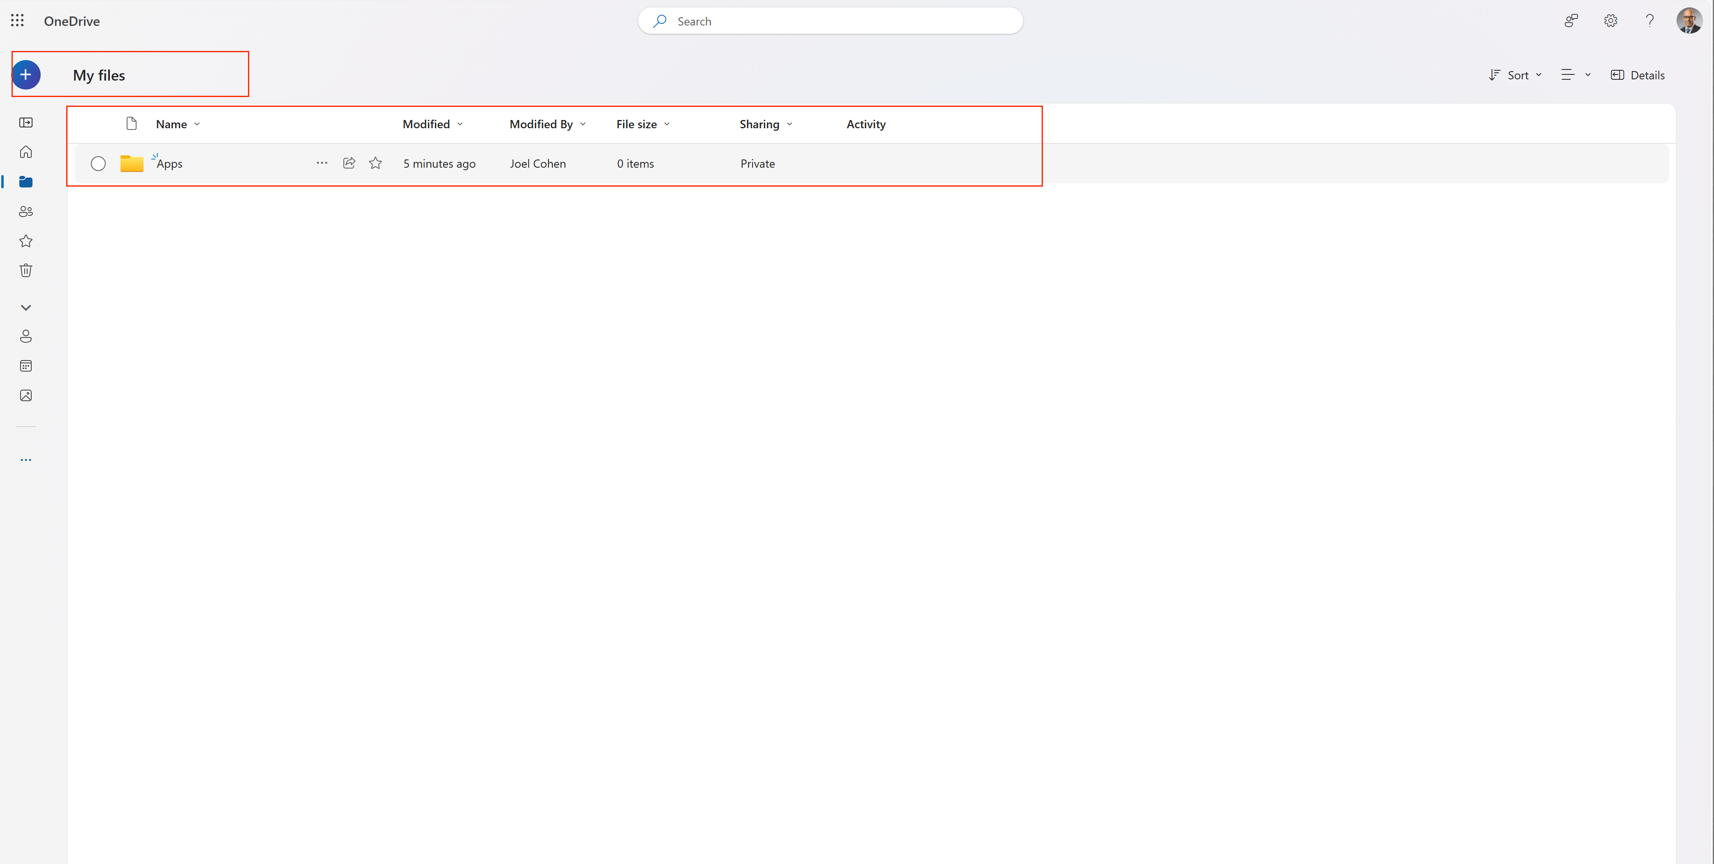
Task: Select the Apps folder radio circle
Action: 98,164
